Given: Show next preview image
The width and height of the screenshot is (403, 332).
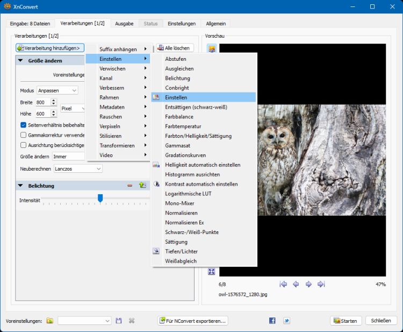Looking at the screenshot, I should click(x=308, y=284).
